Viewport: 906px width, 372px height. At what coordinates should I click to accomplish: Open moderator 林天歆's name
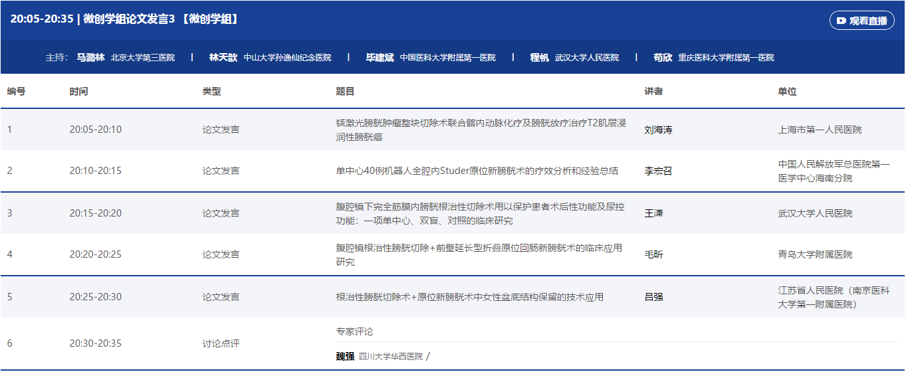pos(223,58)
